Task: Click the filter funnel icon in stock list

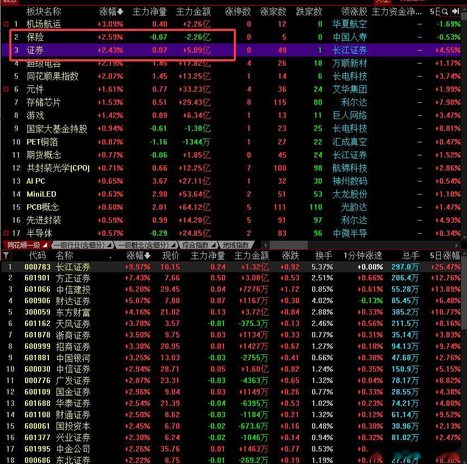Action: [x=5, y=255]
